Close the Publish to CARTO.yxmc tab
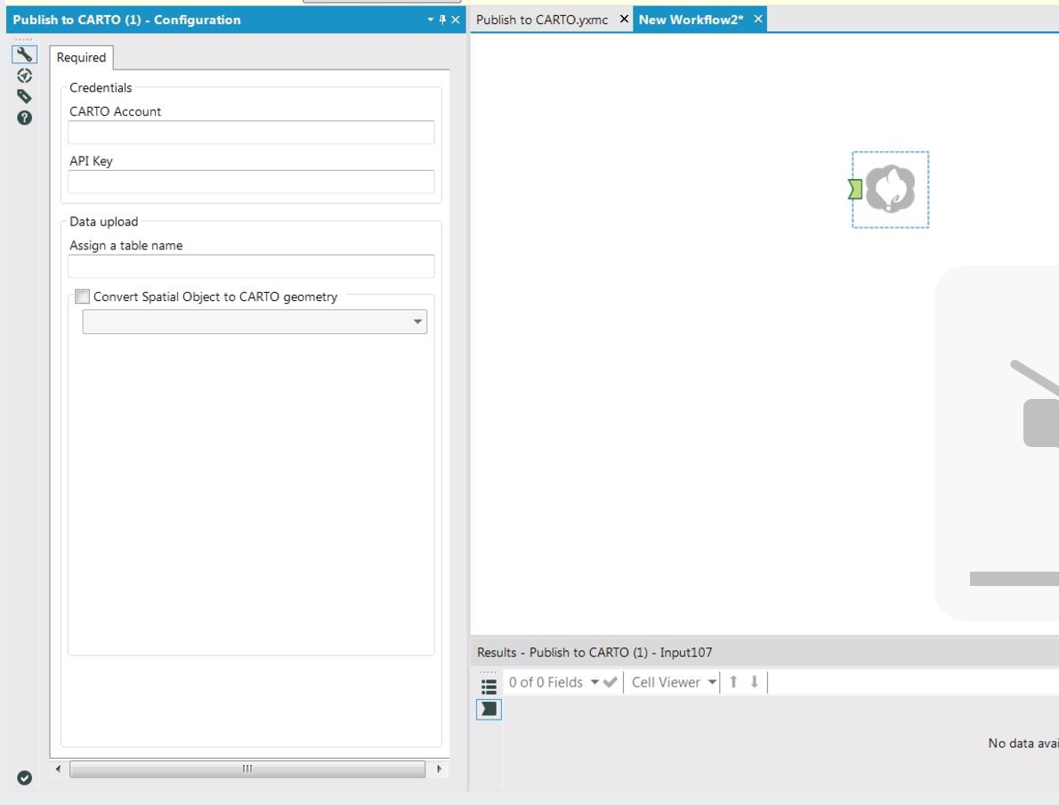Viewport: 1059px width, 805px height. click(624, 19)
